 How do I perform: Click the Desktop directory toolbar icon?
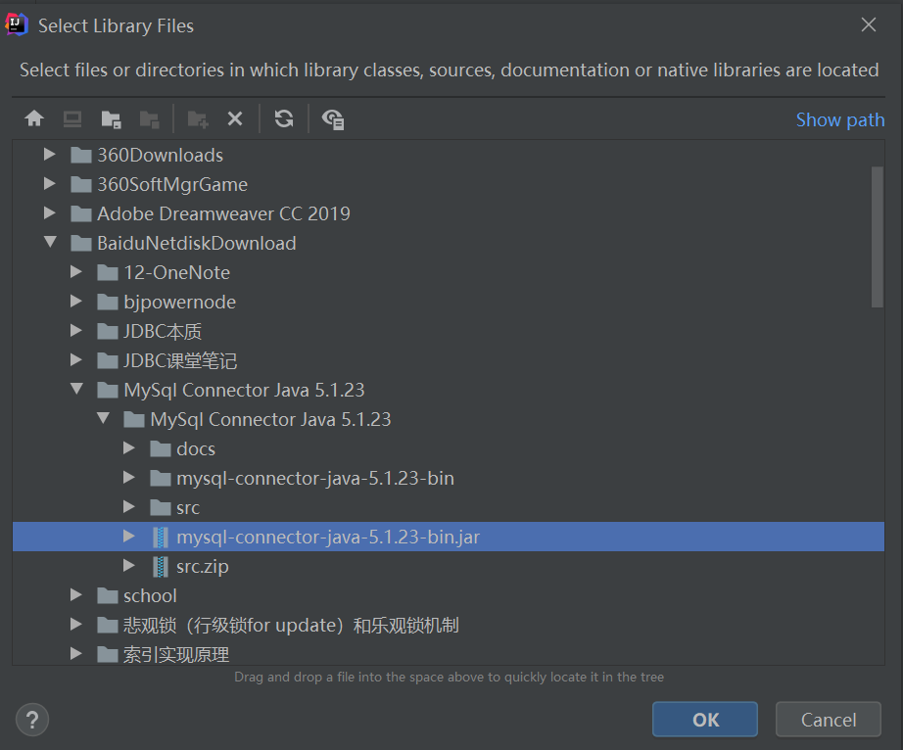72,119
